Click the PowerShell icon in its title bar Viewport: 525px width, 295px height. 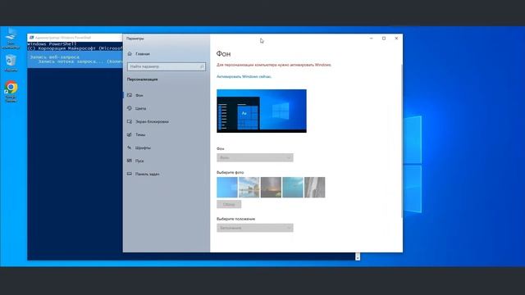point(31,38)
